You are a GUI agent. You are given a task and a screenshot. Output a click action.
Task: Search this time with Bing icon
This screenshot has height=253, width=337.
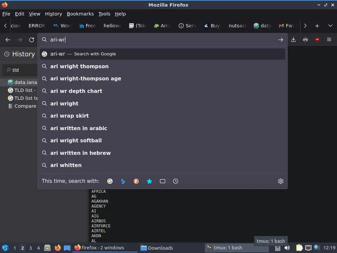tap(123, 181)
